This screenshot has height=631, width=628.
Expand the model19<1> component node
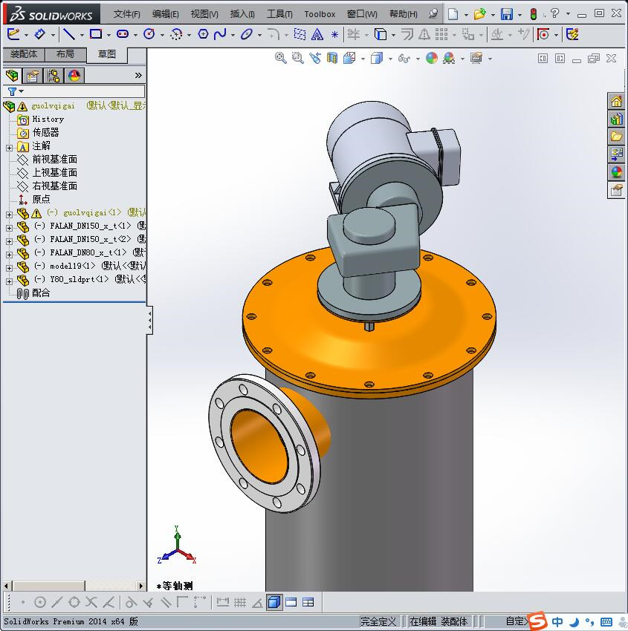pos(9,268)
